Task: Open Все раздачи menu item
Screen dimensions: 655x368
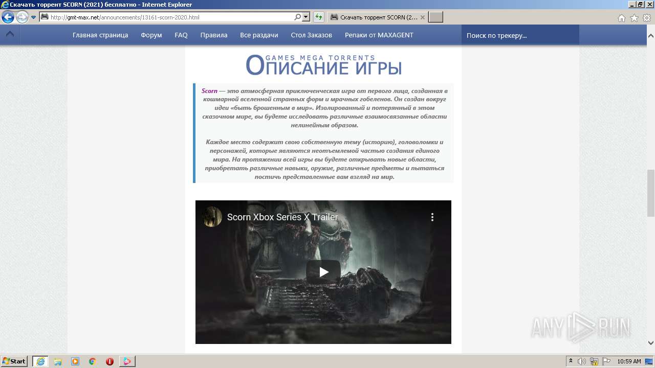Action: point(259,35)
